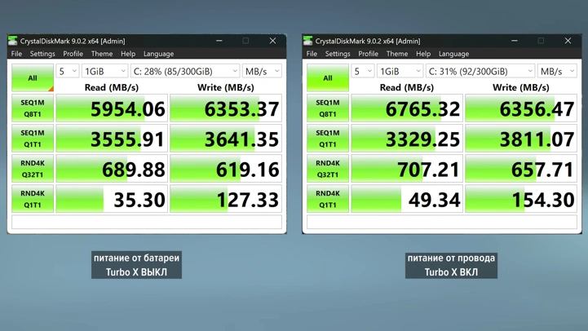Expand MB/s unit dropdown in left window
Image resolution: width=588 pixels, height=331 pixels.
coord(262,71)
